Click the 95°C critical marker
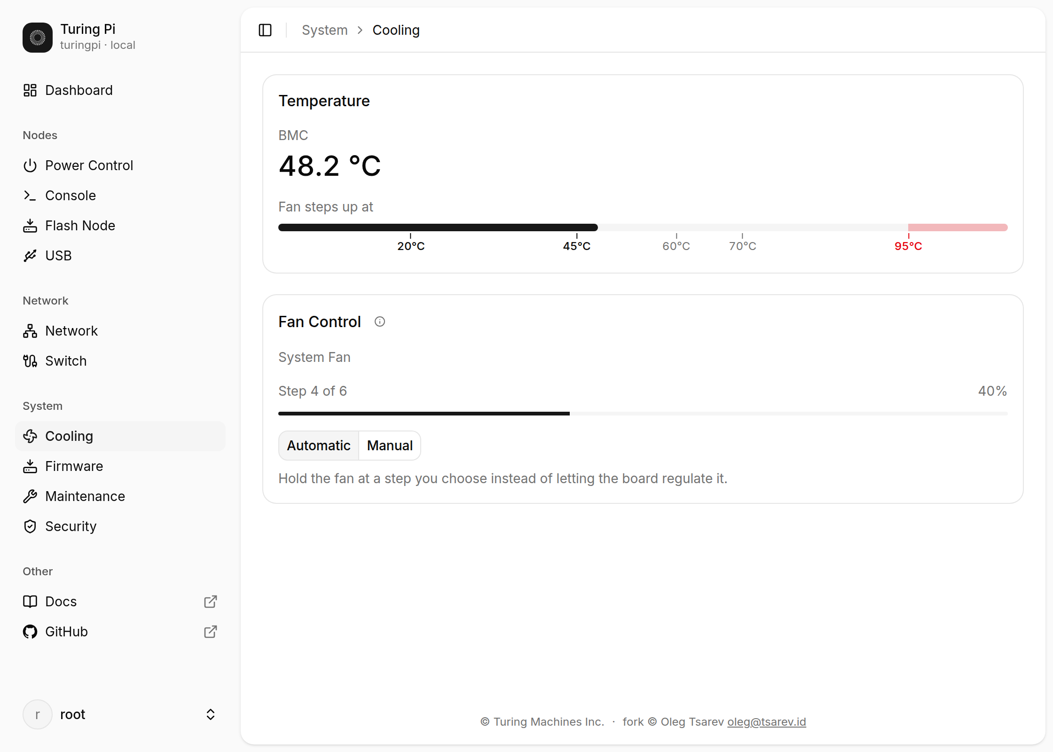The height and width of the screenshot is (752, 1053). (908, 246)
